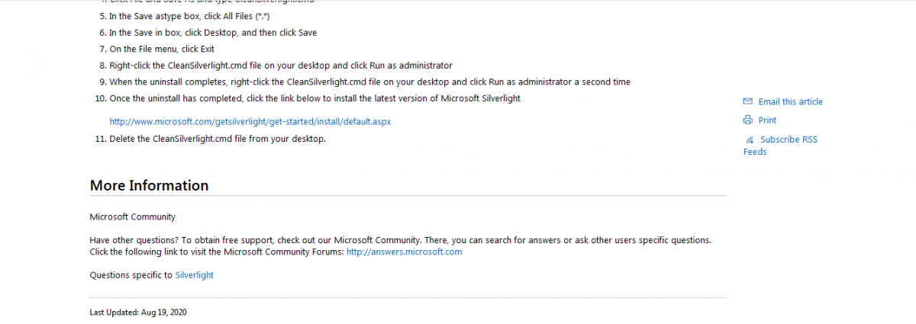This screenshot has width=916, height=324.
Task: Click the printer icon next to Print
Action: tap(748, 120)
